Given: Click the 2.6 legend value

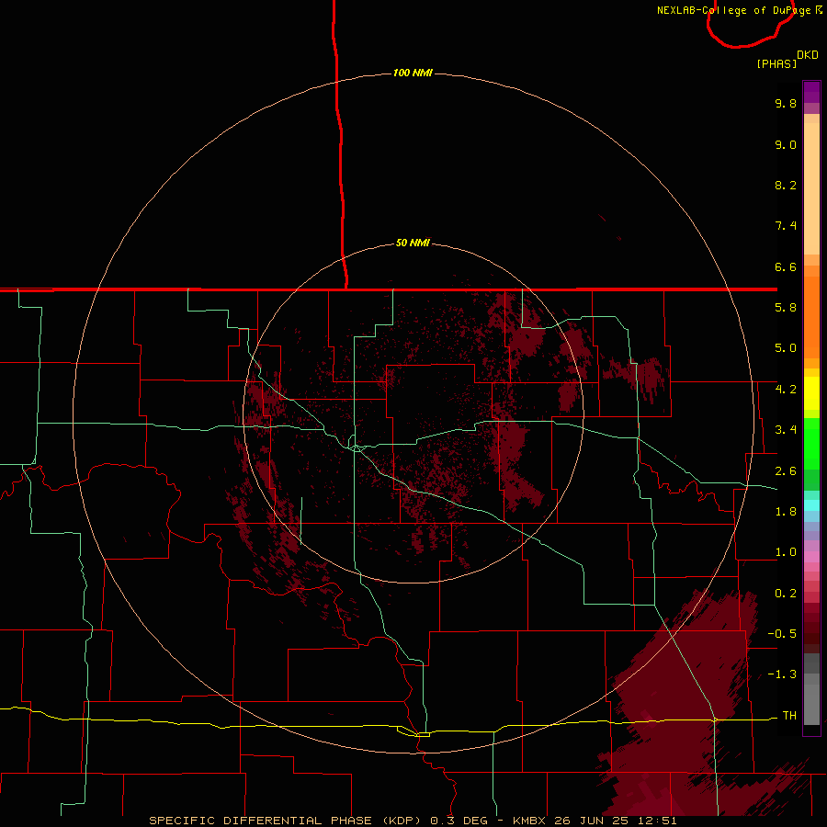Looking at the screenshot, I should click(x=786, y=471).
